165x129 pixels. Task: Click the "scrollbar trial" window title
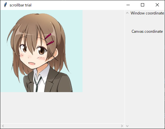21,5
